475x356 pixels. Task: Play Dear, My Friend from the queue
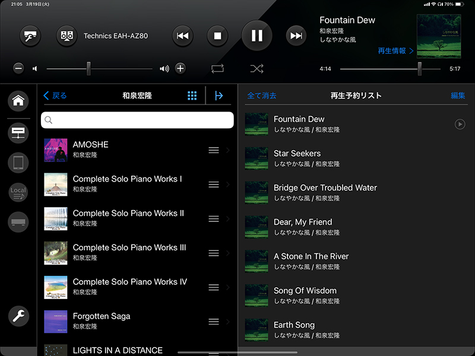[x=356, y=227]
